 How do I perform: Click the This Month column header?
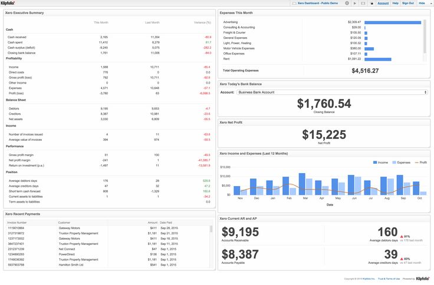[x=101, y=22]
